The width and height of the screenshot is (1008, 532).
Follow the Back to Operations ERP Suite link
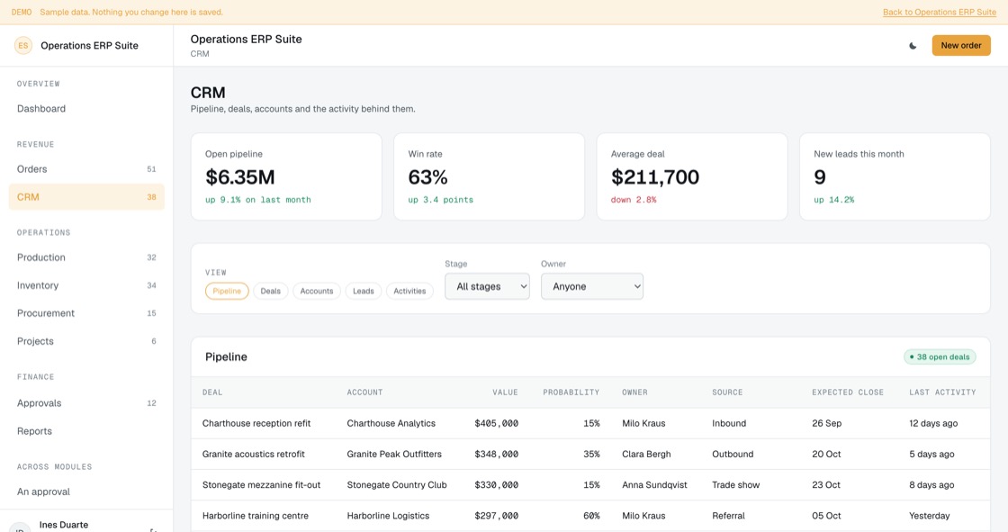(940, 13)
